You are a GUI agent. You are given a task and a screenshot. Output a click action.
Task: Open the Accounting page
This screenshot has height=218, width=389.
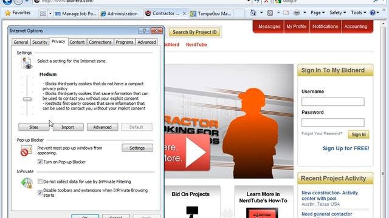point(356,27)
